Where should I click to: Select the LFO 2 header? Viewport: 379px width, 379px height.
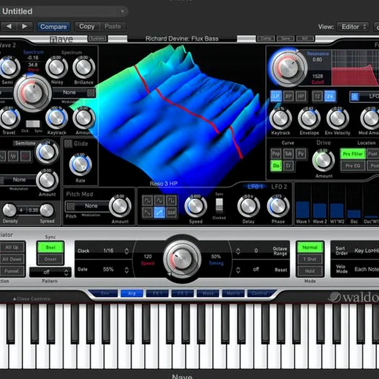point(279,186)
